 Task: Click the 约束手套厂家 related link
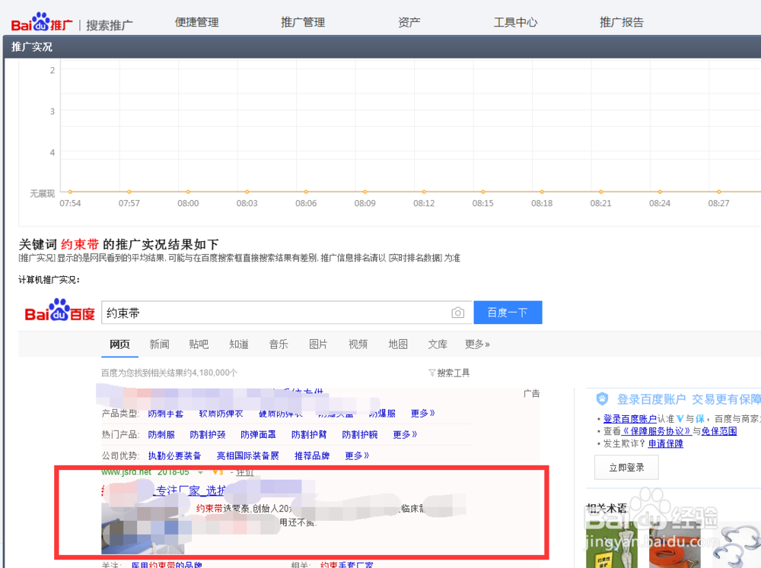click(x=346, y=565)
